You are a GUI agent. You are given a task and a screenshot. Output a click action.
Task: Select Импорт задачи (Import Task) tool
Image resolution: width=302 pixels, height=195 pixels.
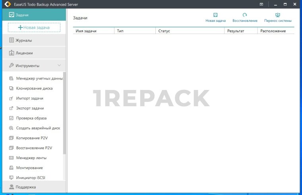coord(29,98)
